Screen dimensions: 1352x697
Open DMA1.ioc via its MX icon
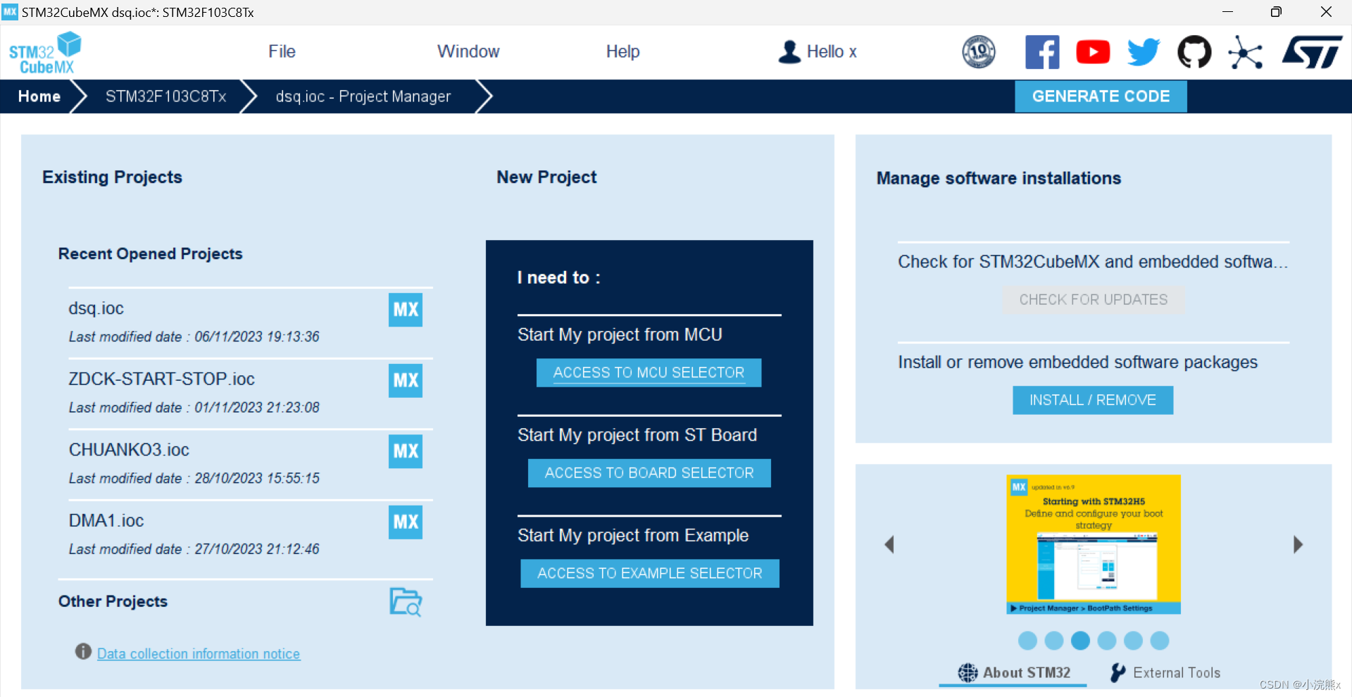pyautogui.click(x=406, y=522)
